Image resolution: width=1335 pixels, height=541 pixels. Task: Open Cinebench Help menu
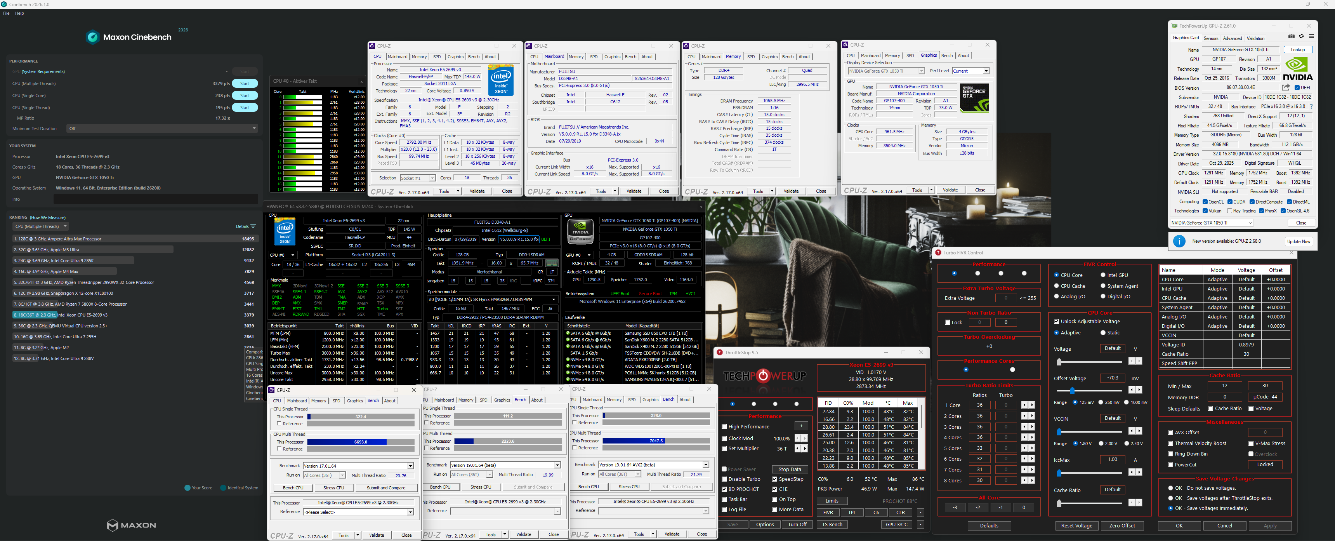(x=19, y=13)
